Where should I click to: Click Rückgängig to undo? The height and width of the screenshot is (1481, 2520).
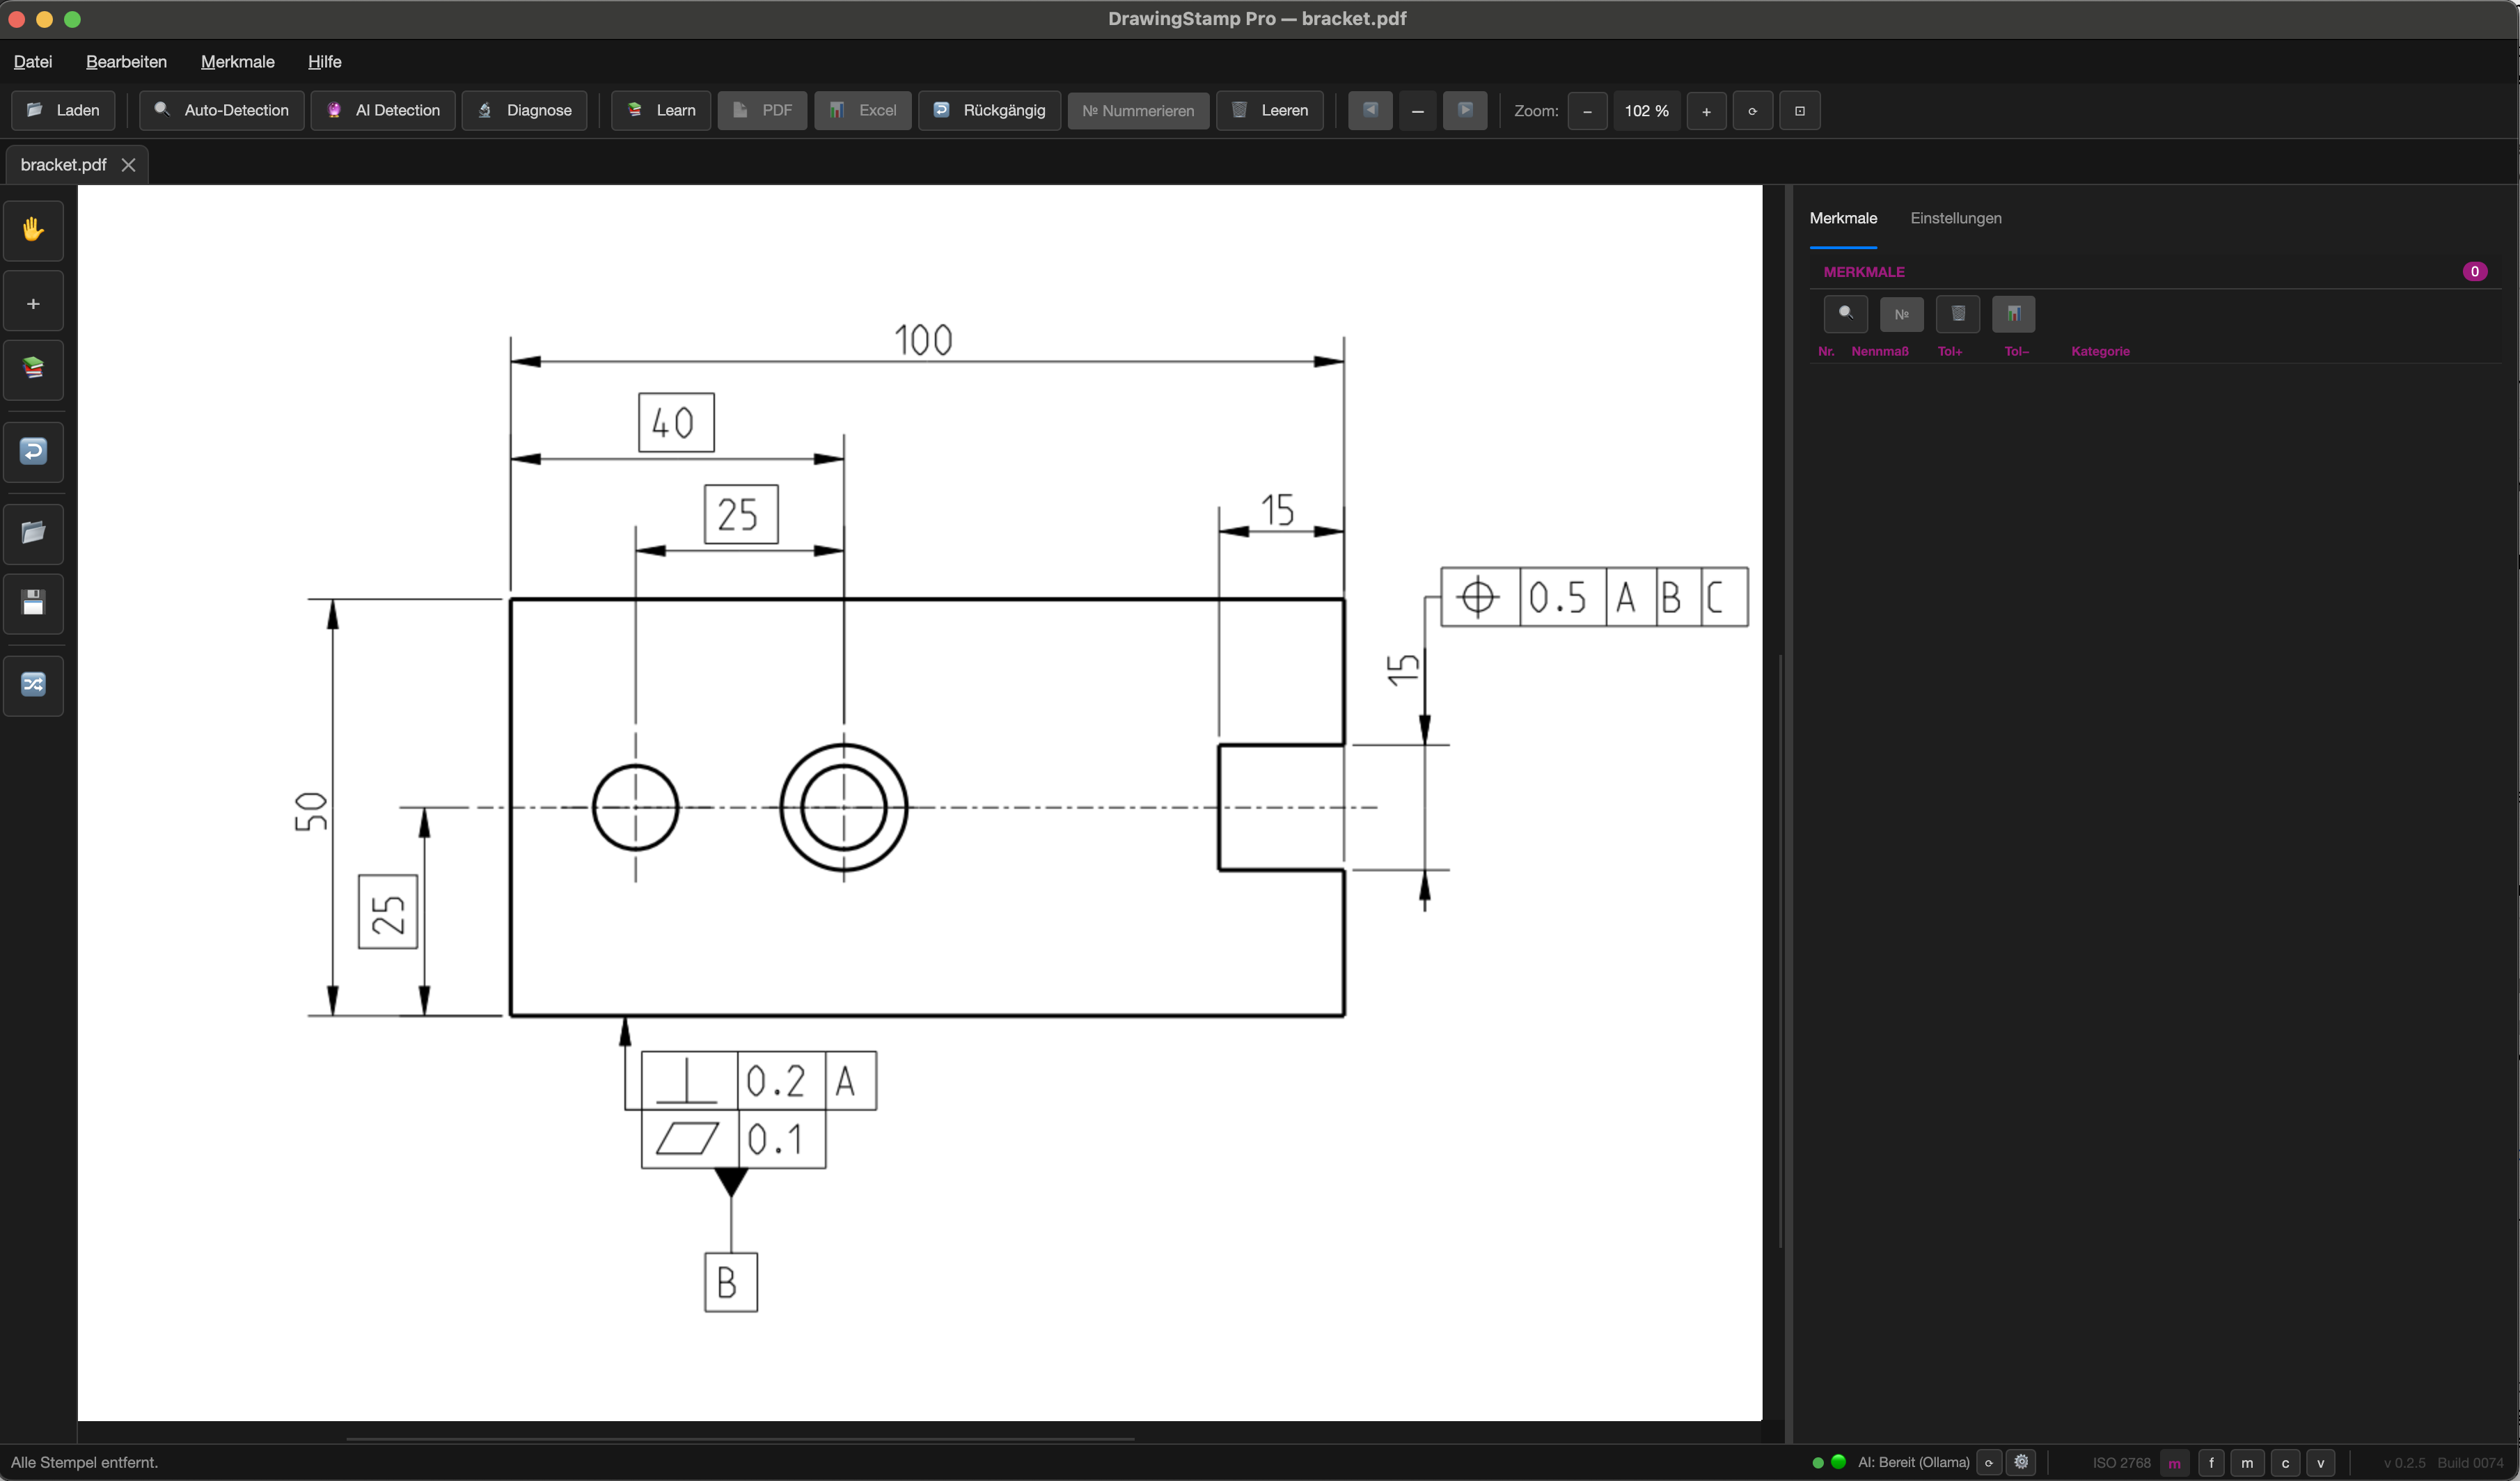tap(989, 110)
